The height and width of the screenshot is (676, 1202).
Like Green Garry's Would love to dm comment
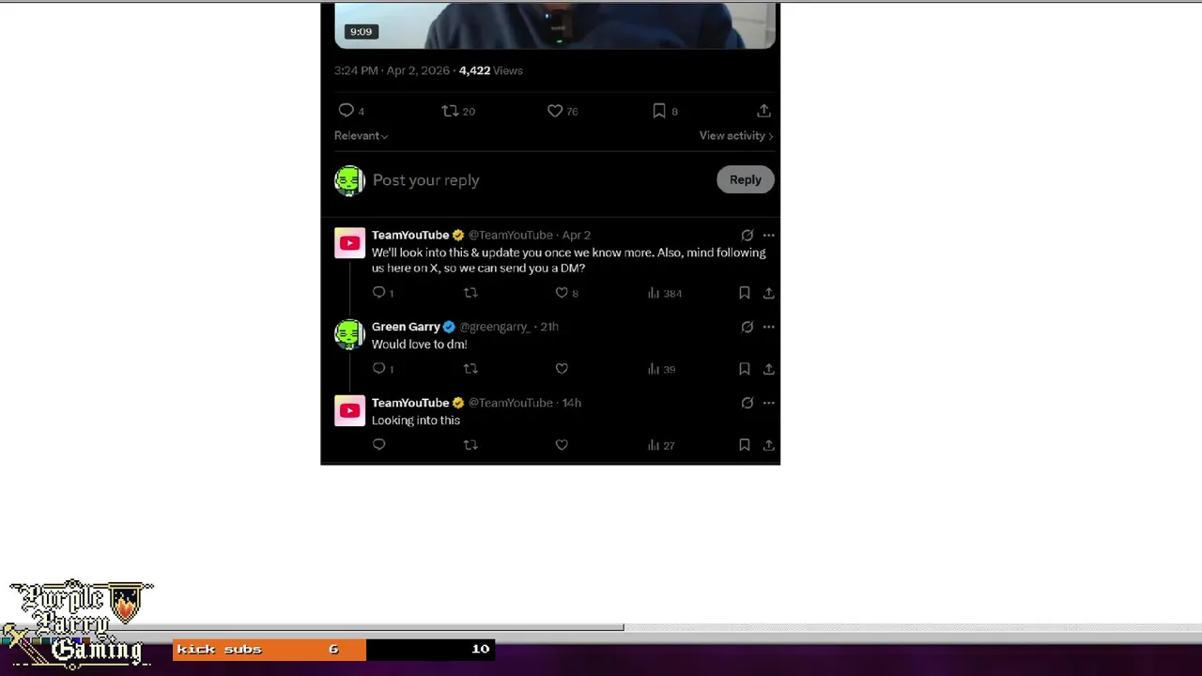coord(562,369)
